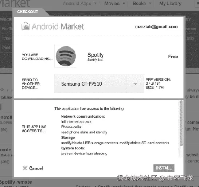Click the Spotify app title
The width and height of the screenshot is (199, 187).
coord(95,55)
